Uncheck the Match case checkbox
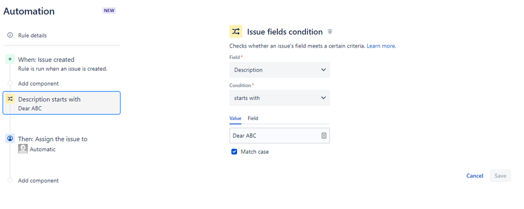Image resolution: width=524 pixels, height=209 pixels. [x=234, y=152]
